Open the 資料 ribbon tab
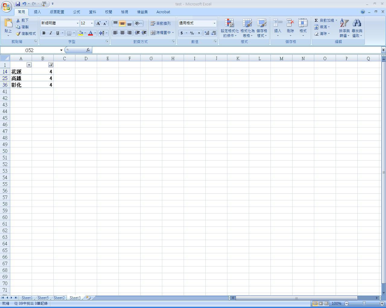This screenshot has height=308, width=386. point(93,12)
